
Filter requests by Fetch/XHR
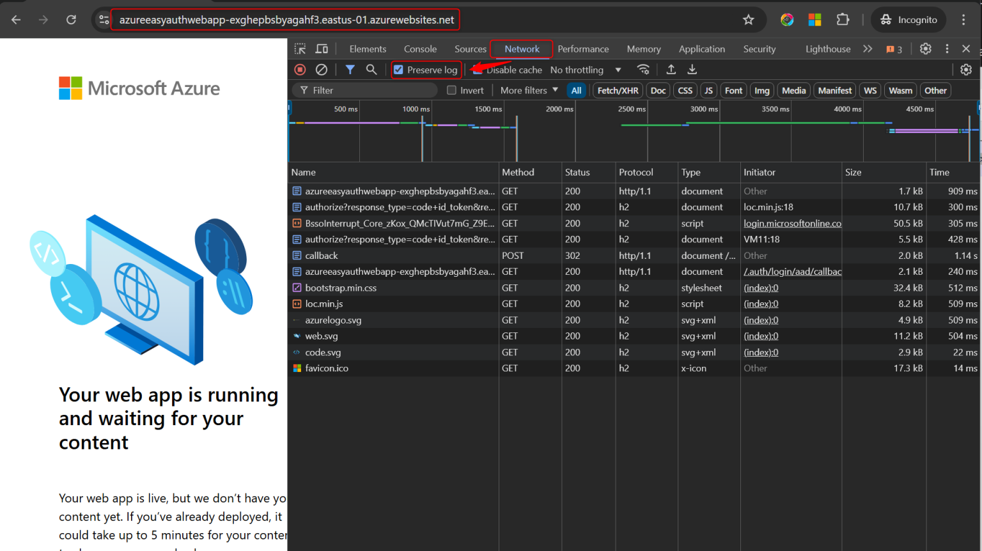(617, 90)
